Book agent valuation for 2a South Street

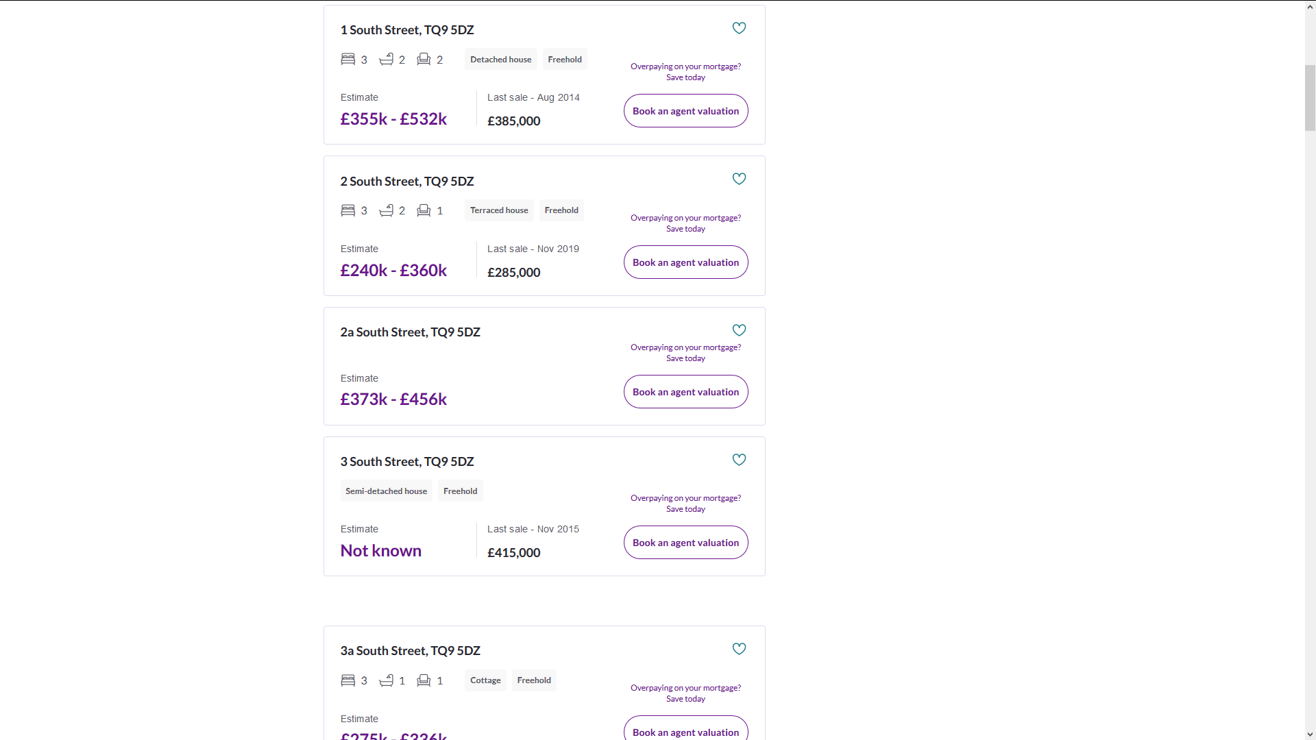tap(685, 392)
